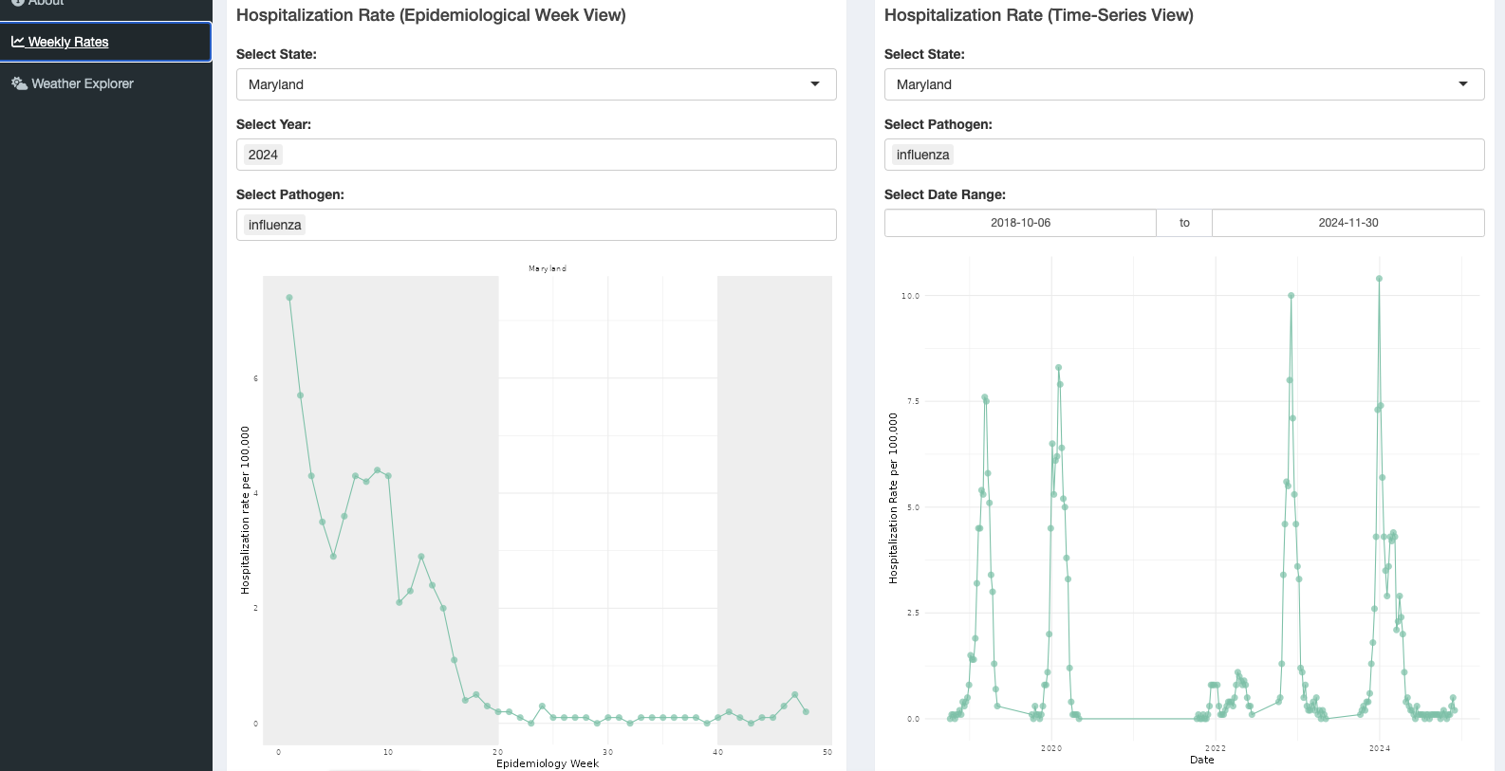Image resolution: width=1505 pixels, height=771 pixels.
Task: Click Select Pathogen field in Epidemiological Week View
Action: 569,225
